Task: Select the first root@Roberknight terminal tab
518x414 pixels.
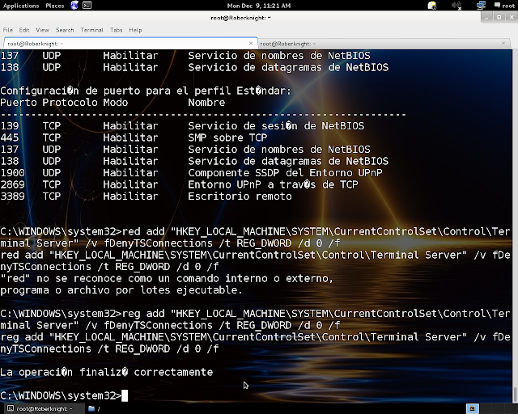Action: click(130, 44)
